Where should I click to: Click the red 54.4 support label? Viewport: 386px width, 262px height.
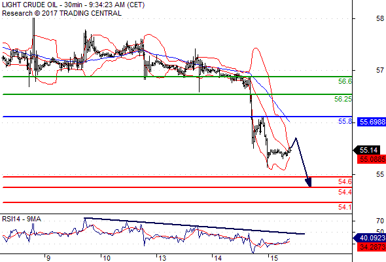[x=345, y=192]
